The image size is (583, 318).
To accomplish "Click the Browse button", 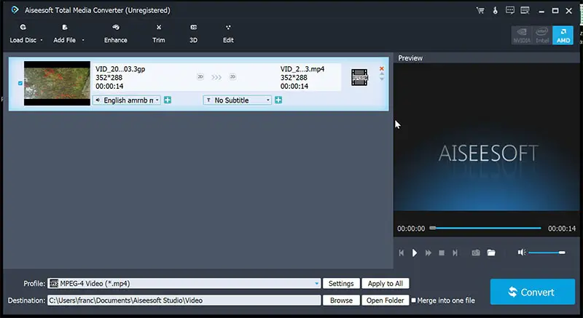I will tap(341, 301).
